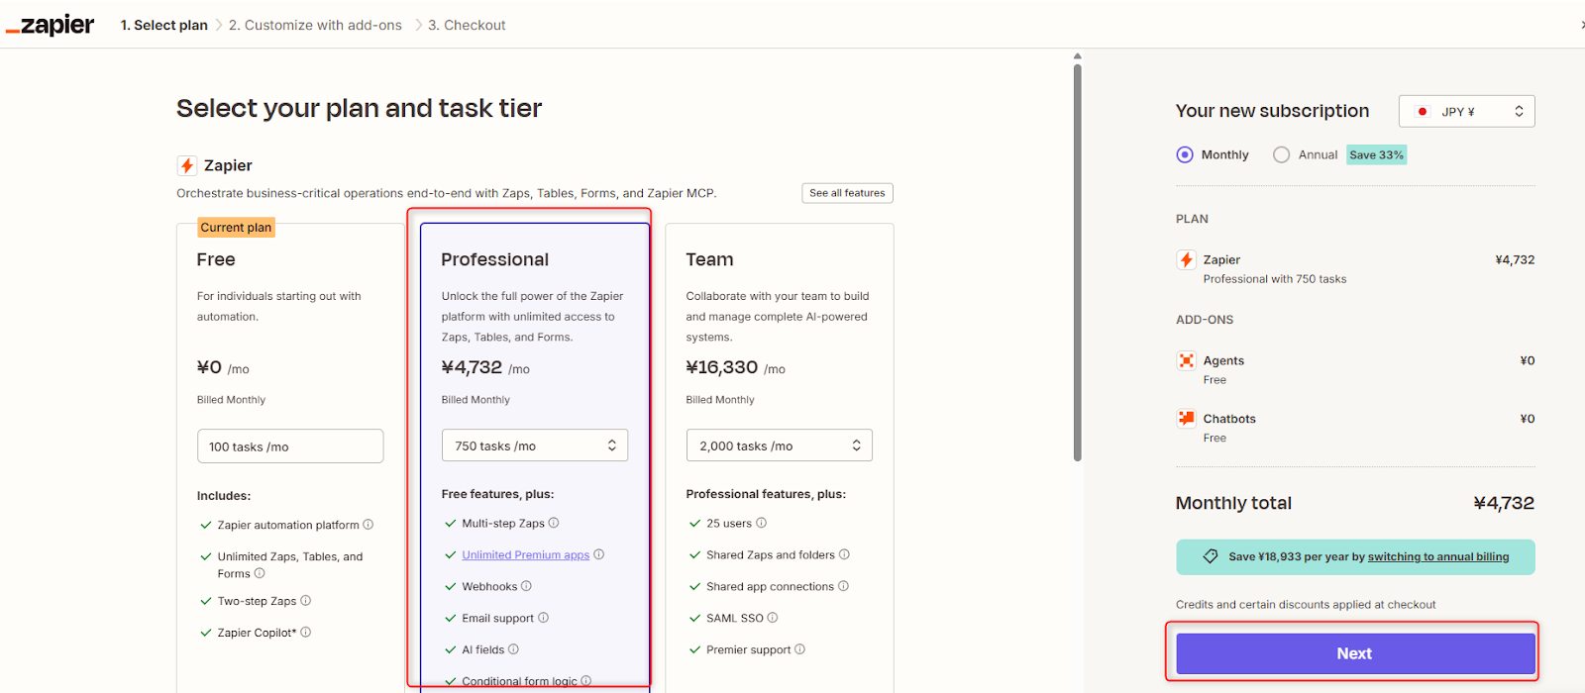Click the Chatbots add-on icon
This screenshot has width=1585, height=693.
pos(1186,418)
